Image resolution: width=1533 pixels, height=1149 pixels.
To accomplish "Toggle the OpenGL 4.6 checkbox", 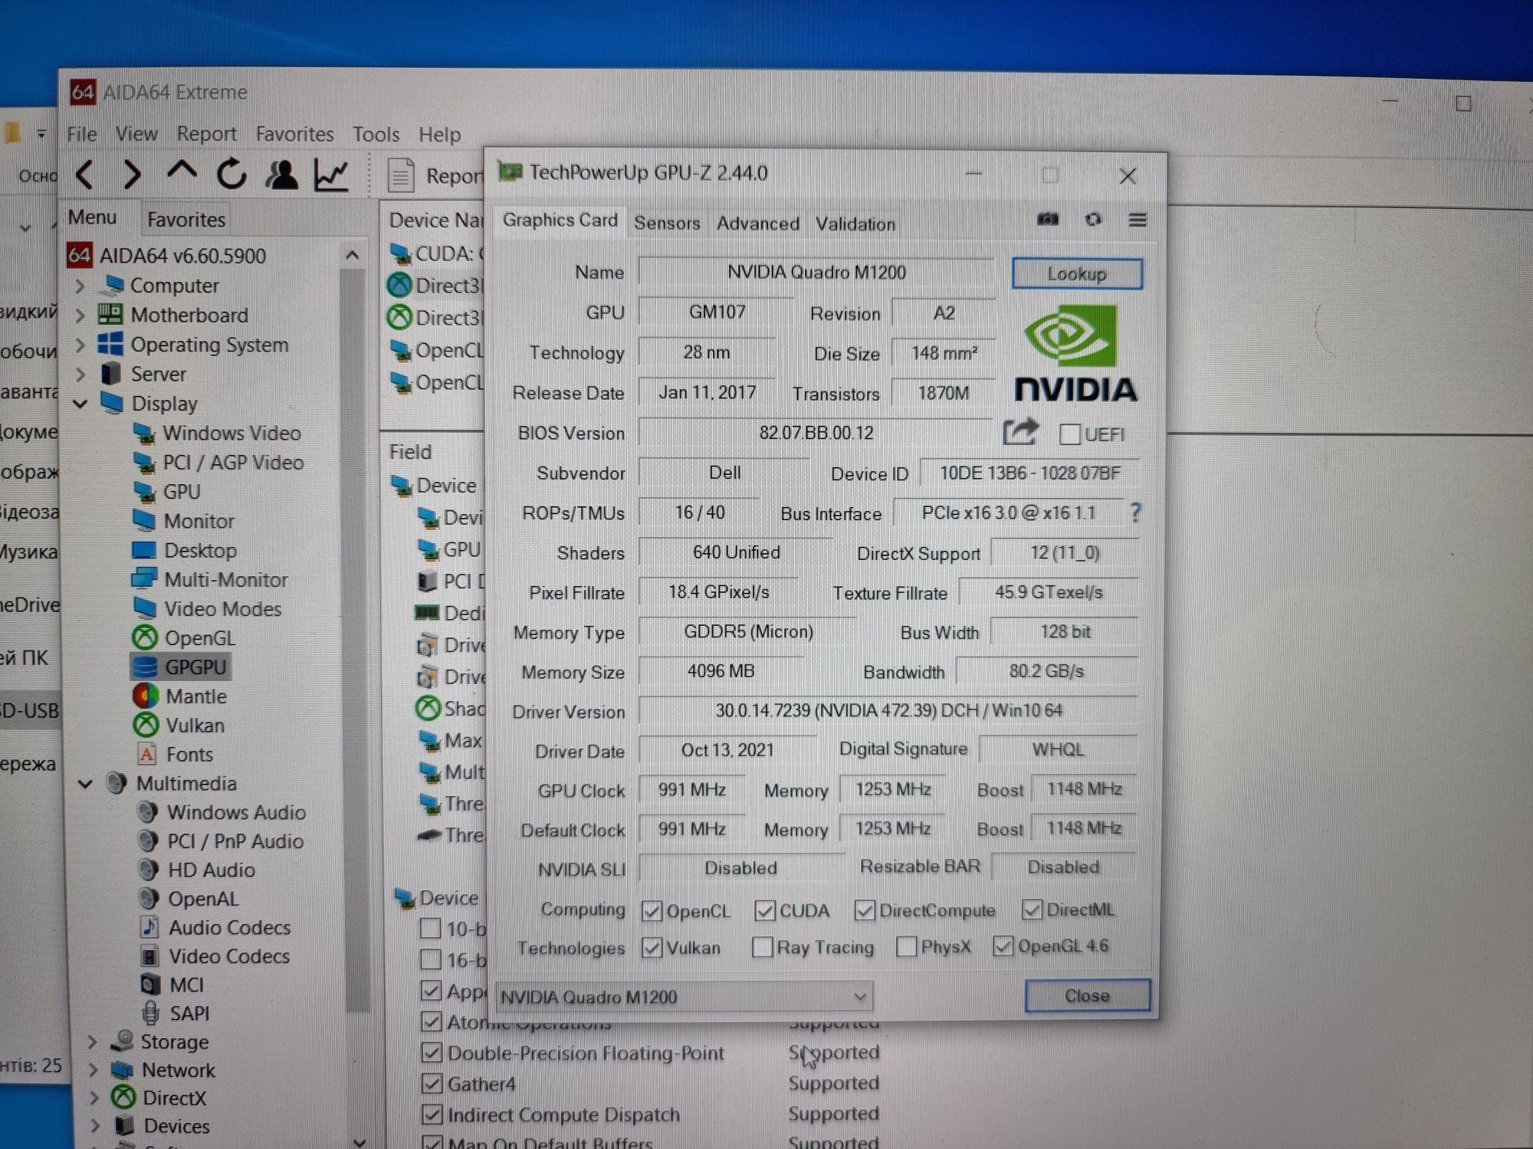I will click(1003, 946).
